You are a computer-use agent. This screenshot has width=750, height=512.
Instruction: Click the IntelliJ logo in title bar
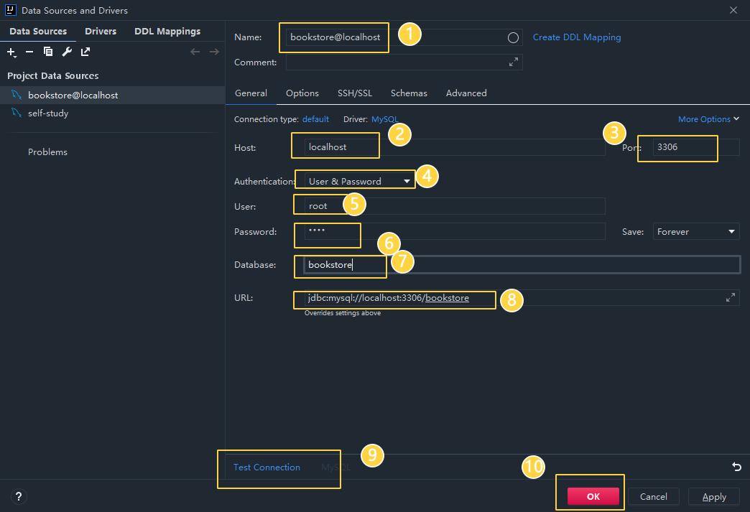(10, 10)
